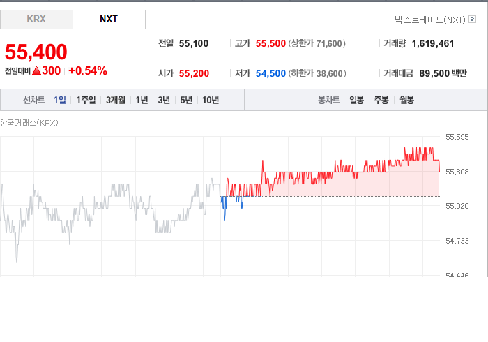Show the 5년 line chart
Image resolution: width=488 pixels, height=342 pixels.
click(x=186, y=100)
